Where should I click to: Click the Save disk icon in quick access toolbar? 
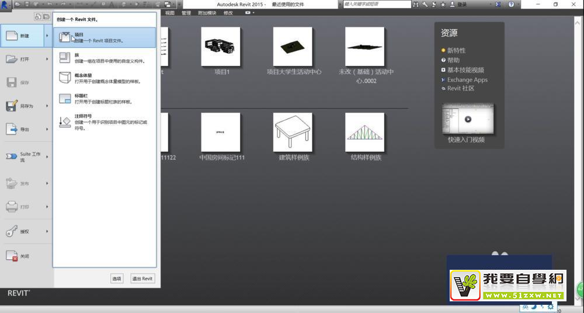point(27,5)
